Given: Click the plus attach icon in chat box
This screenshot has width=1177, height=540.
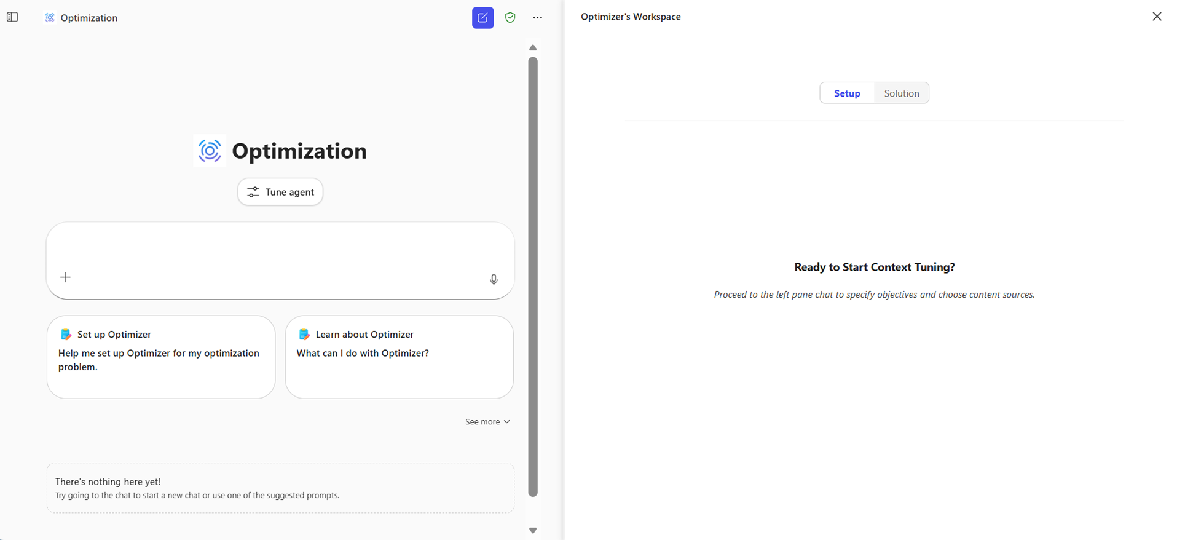Looking at the screenshot, I should (66, 277).
